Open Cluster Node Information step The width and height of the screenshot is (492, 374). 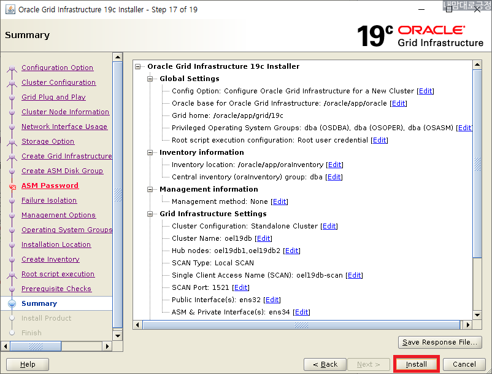[65, 112]
